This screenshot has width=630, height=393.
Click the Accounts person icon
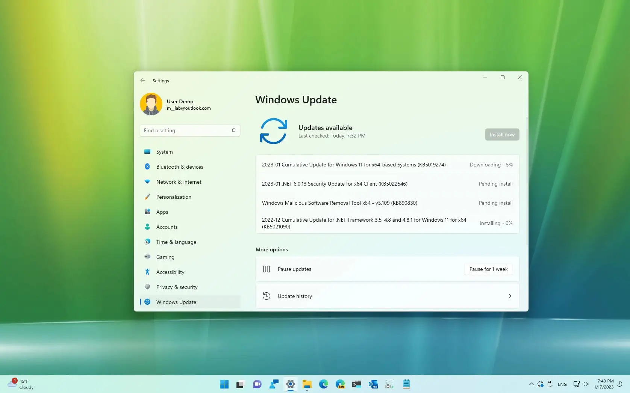point(147,227)
